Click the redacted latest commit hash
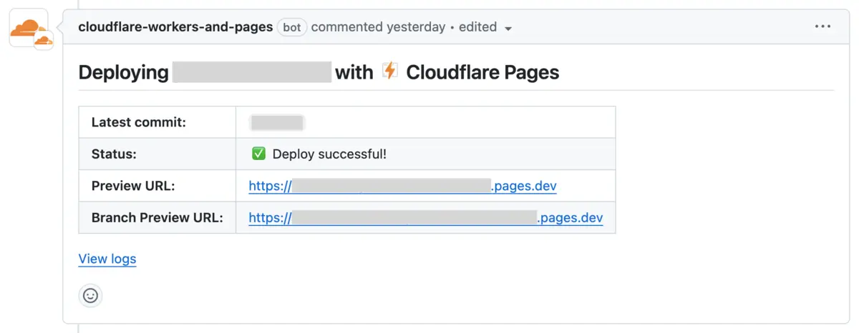 click(277, 122)
